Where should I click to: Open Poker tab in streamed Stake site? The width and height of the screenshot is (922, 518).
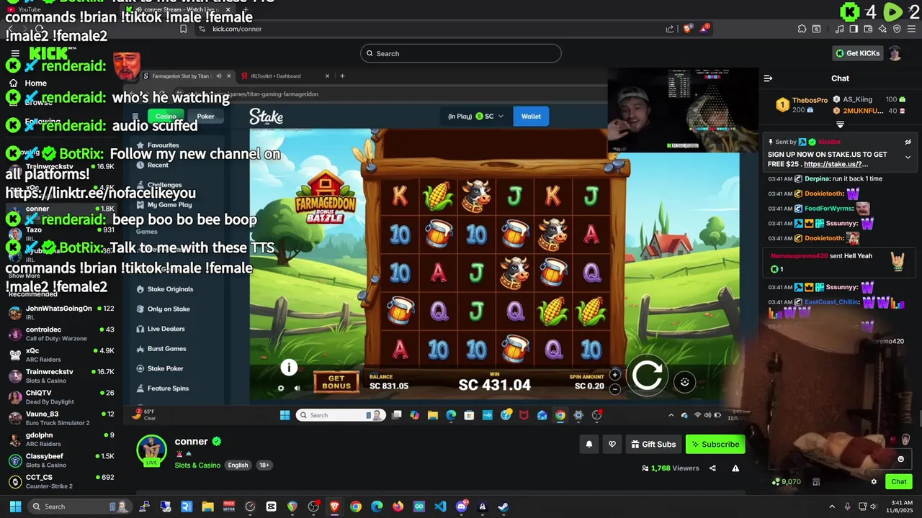click(x=206, y=117)
